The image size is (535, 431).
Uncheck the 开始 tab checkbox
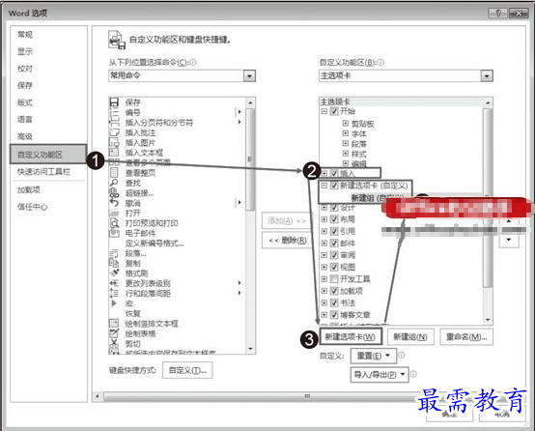(334, 111)
